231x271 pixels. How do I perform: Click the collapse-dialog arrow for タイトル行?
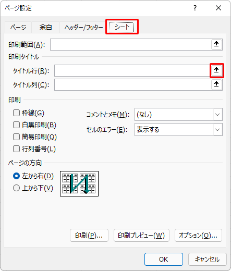pyautogui.click(x=216, y=70)
